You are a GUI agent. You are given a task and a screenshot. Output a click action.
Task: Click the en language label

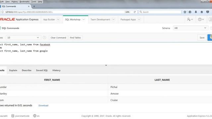point(38,116)
